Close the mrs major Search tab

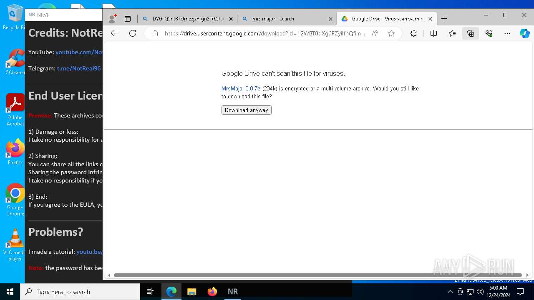point(331,19)
